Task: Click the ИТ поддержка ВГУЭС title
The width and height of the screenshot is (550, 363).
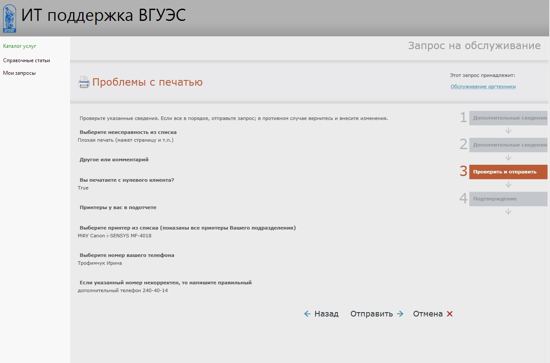Action: 103,16
